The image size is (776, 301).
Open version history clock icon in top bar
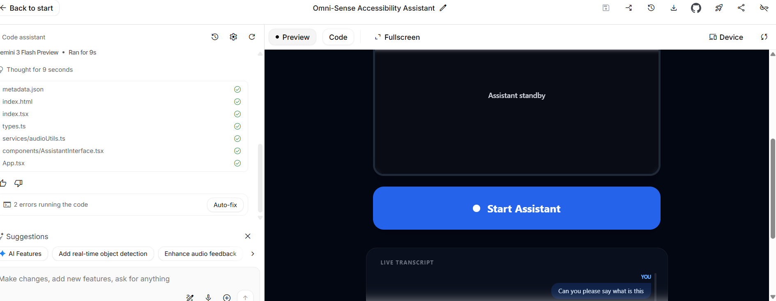point(651,8)
